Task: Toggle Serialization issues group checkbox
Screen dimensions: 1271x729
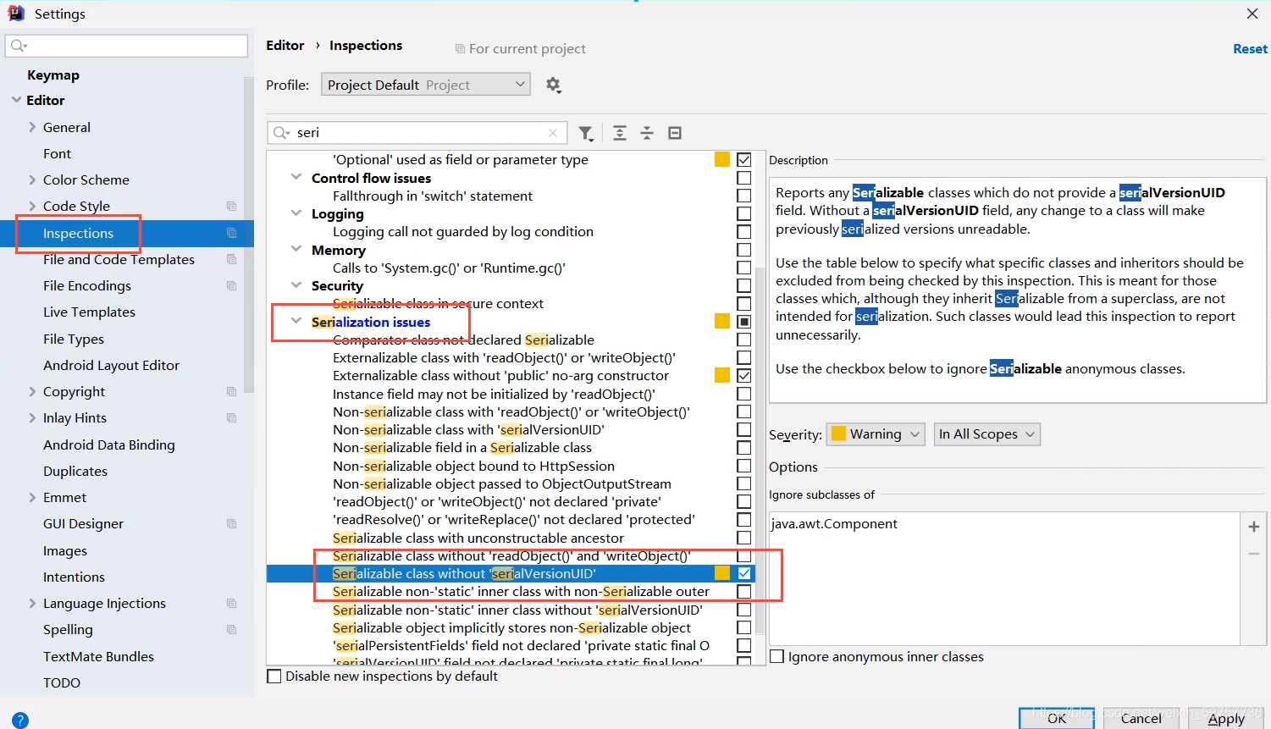Action: (743, 322)
